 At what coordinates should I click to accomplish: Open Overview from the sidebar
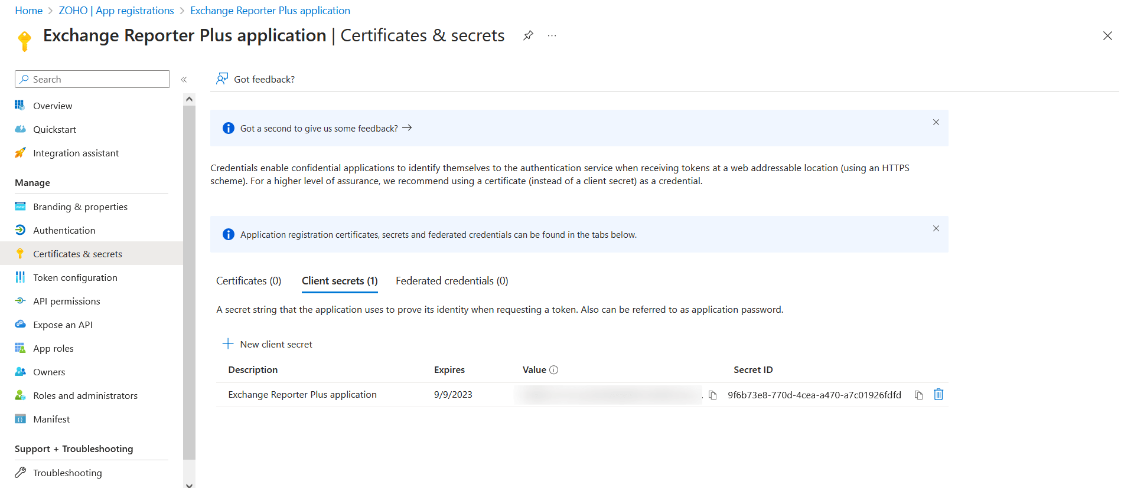click(x=53, y=106)
